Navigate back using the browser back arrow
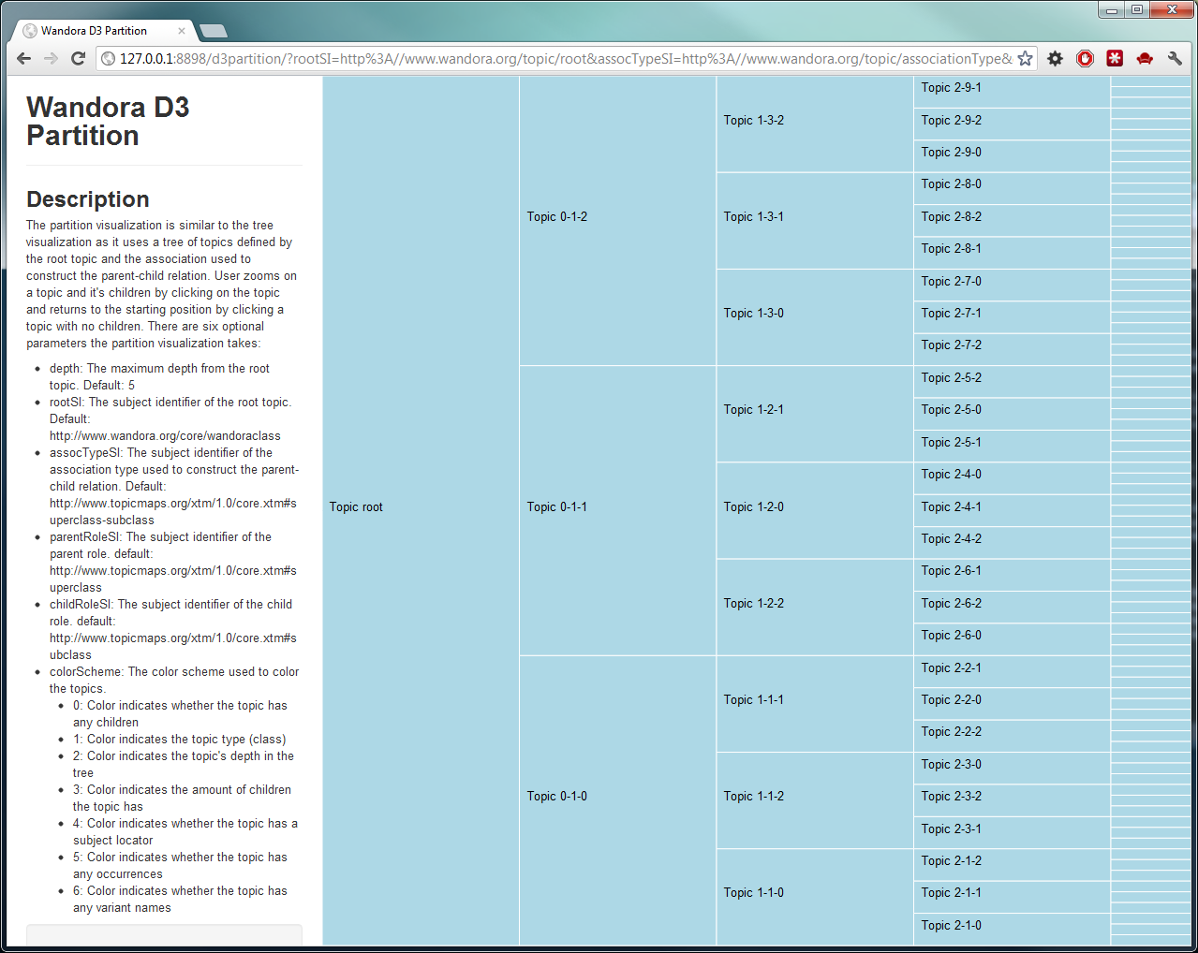 click(x=22, y=58)
